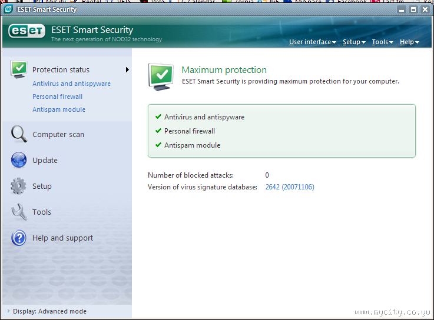Click green checkmark next to Personal firewall
The height and width of the screenshot is (320, 434).
158,131
